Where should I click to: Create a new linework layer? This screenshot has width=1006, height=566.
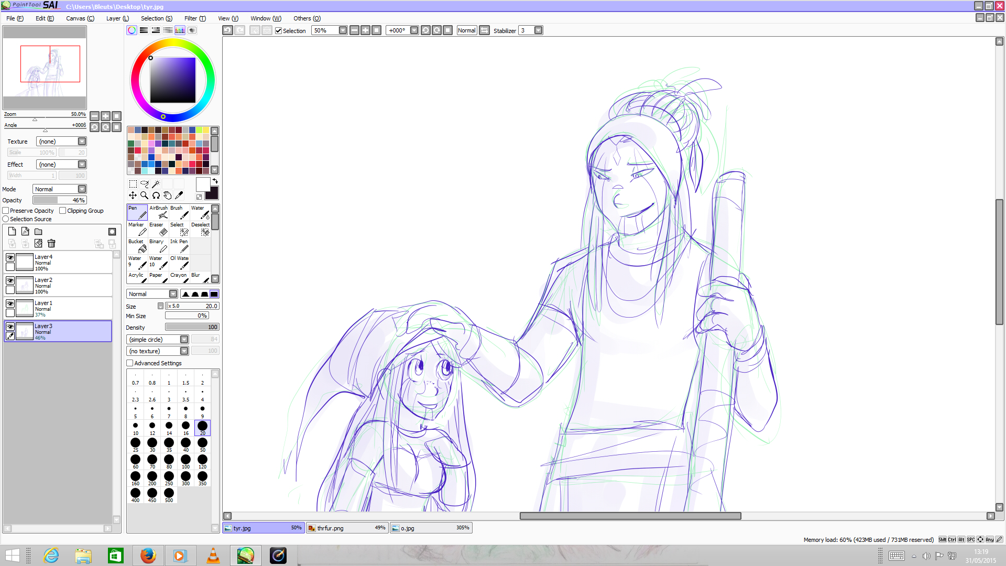(x=25, y=232)
